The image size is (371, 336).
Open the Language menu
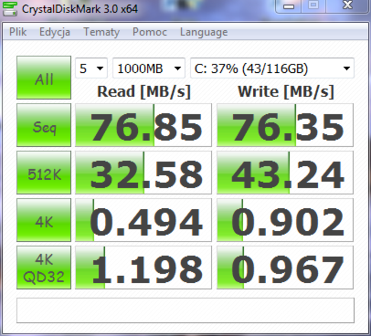tap(204, 32)
